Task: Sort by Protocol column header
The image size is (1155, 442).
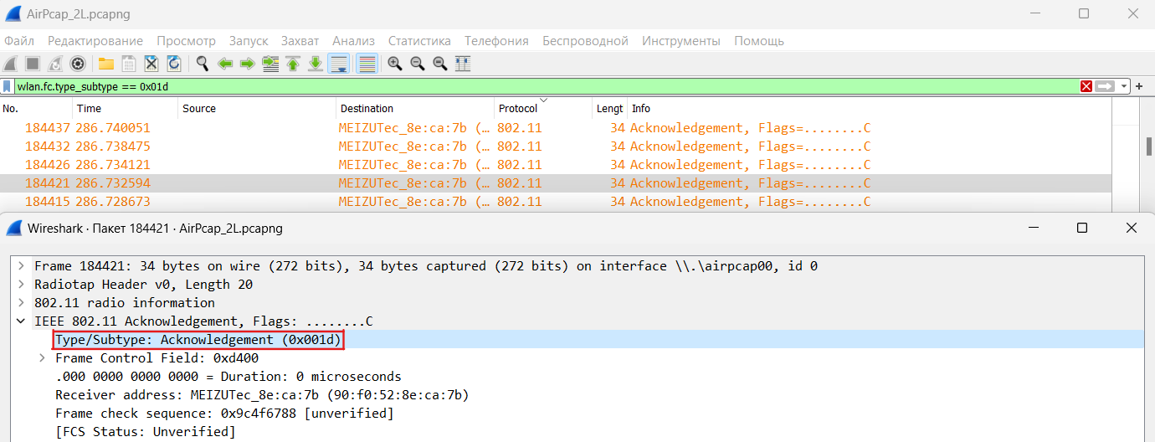Action: [x=543, y=109]
